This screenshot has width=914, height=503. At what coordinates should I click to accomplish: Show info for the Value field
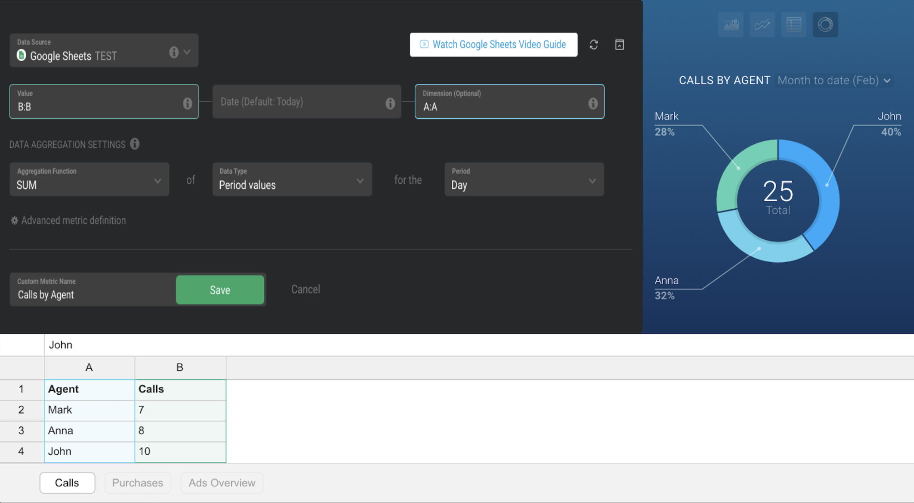point(187,103)
